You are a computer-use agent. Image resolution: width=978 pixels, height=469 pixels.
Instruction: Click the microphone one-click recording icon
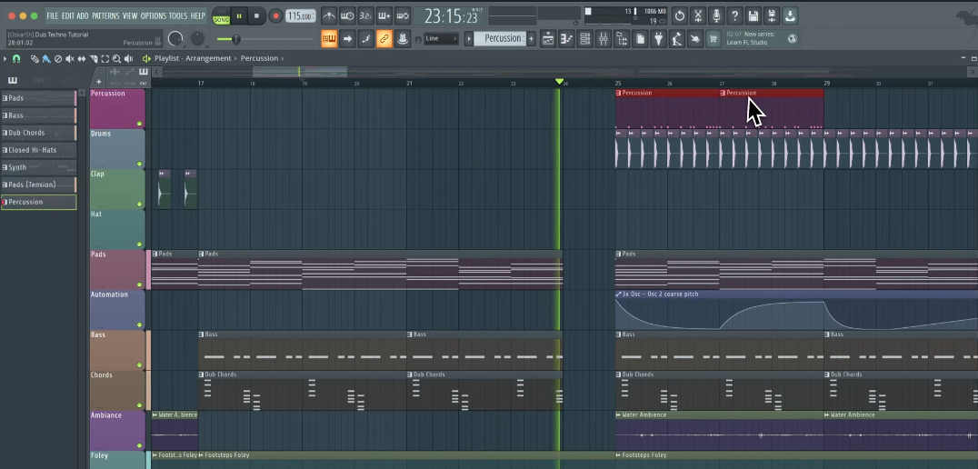point(716,15)
